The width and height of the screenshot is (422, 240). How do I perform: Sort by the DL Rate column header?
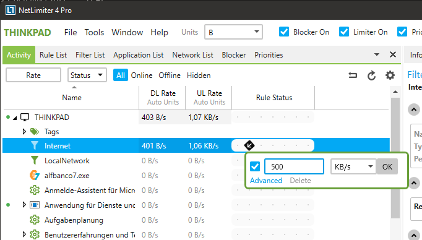point(163,97)
